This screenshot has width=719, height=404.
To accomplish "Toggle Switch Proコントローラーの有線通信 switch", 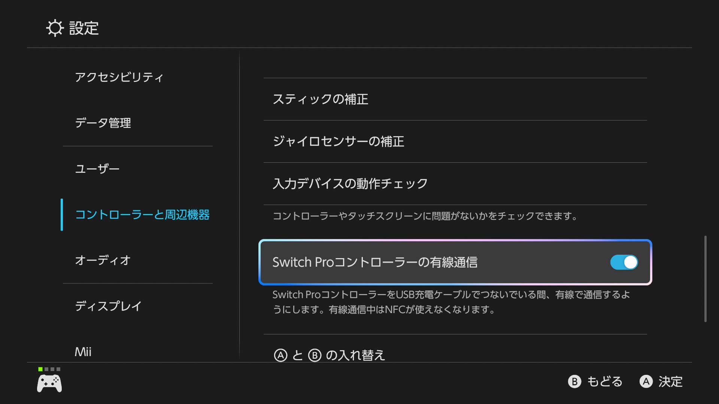I will pos(624,262).
